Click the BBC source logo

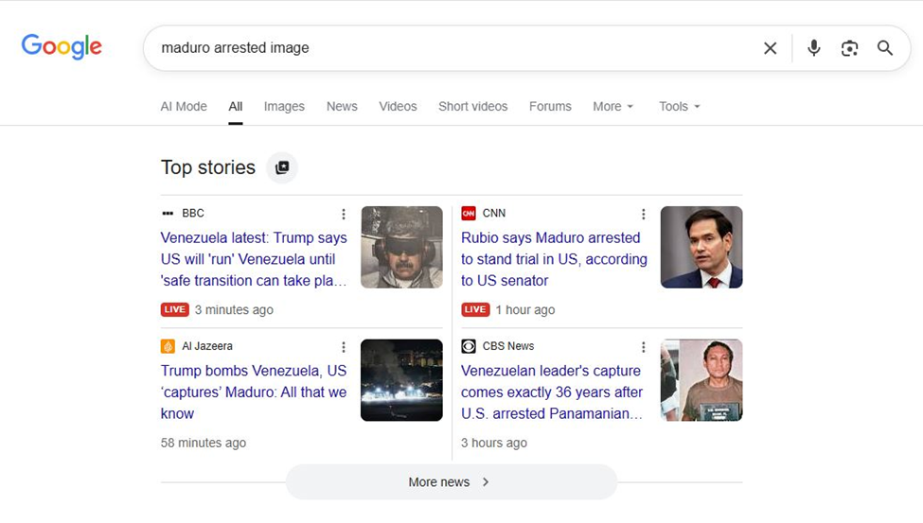point(168,213)
